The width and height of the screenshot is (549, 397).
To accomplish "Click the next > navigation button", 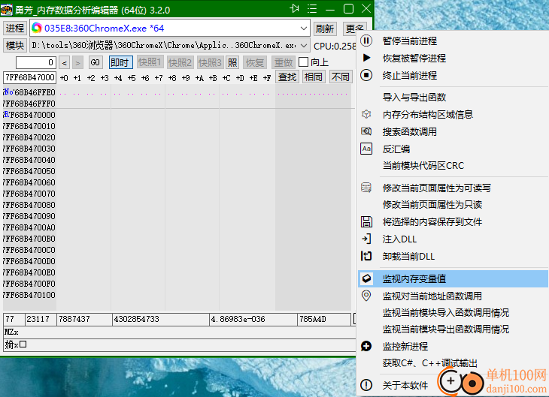I will [77, 63].
